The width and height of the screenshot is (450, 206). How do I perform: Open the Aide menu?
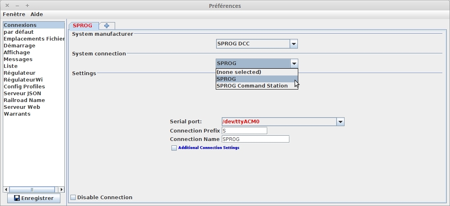(37, 14)
